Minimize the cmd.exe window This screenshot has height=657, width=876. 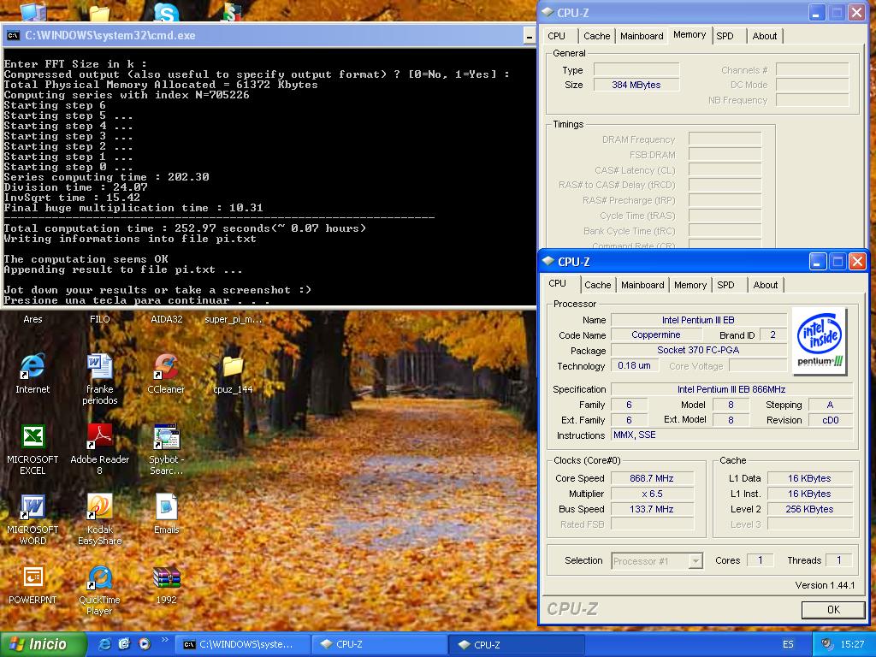click(x=529, y=36)
